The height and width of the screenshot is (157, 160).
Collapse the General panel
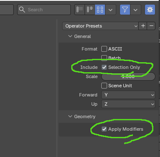70,36
